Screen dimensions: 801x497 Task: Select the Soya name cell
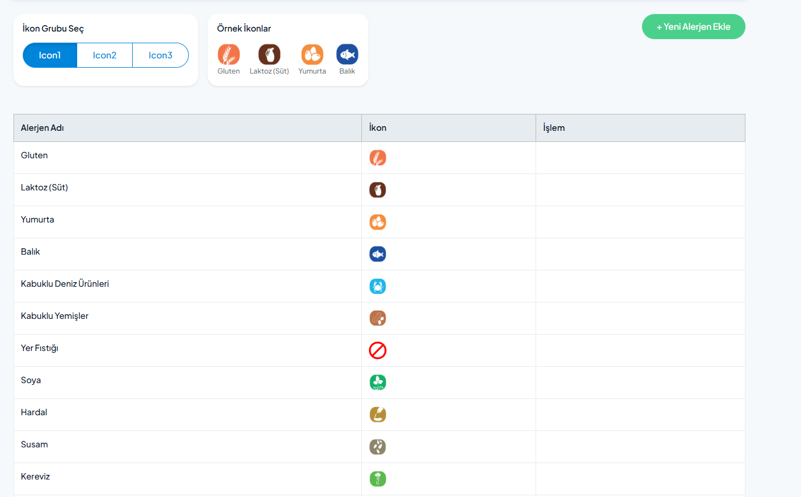(x=188, y=383)
